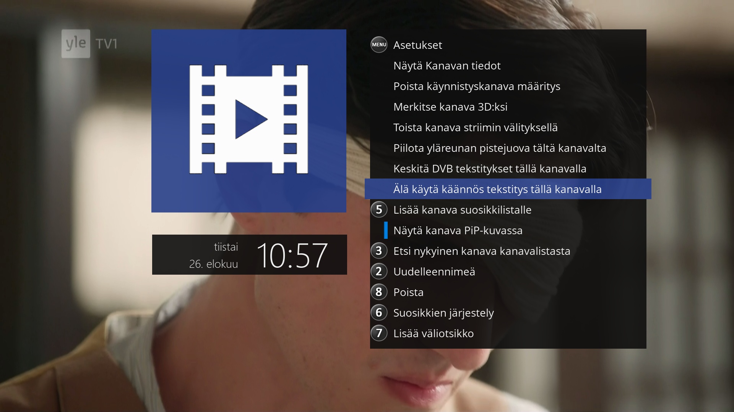
Task: Select highlighted Älä käytä käännös tekstitys option
Action: tap(508, 189)
